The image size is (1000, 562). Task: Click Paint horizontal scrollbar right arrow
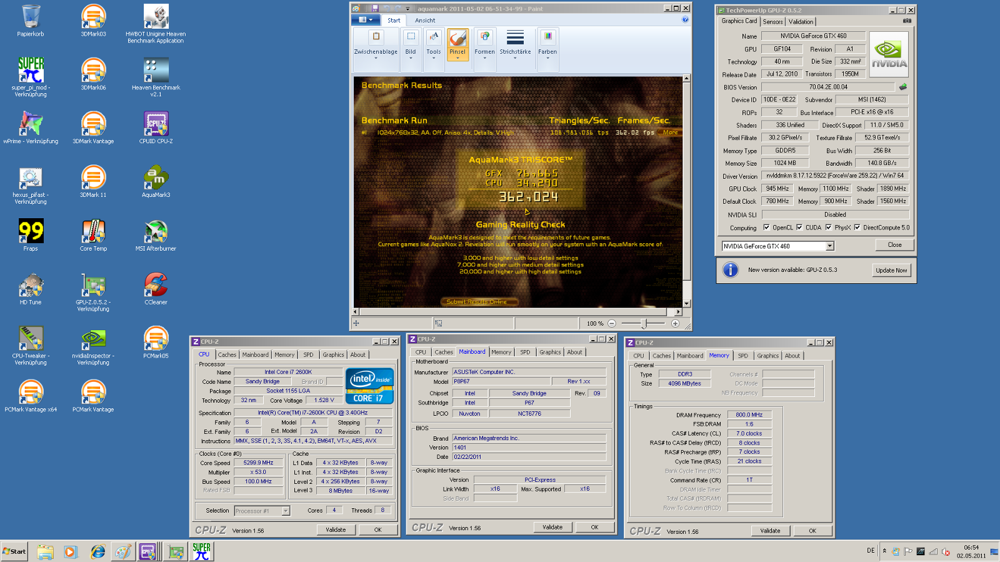tap(679, 311)
